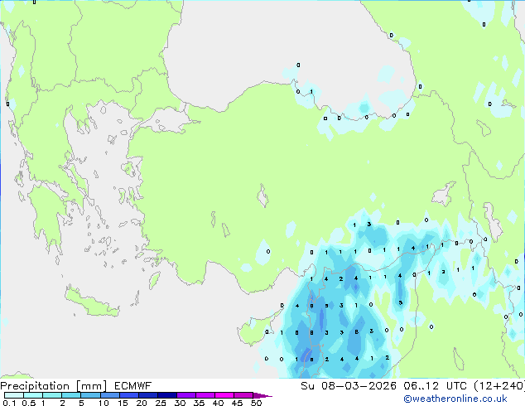Select the 30–35 mm purple legend swatch

coord(186,395)
